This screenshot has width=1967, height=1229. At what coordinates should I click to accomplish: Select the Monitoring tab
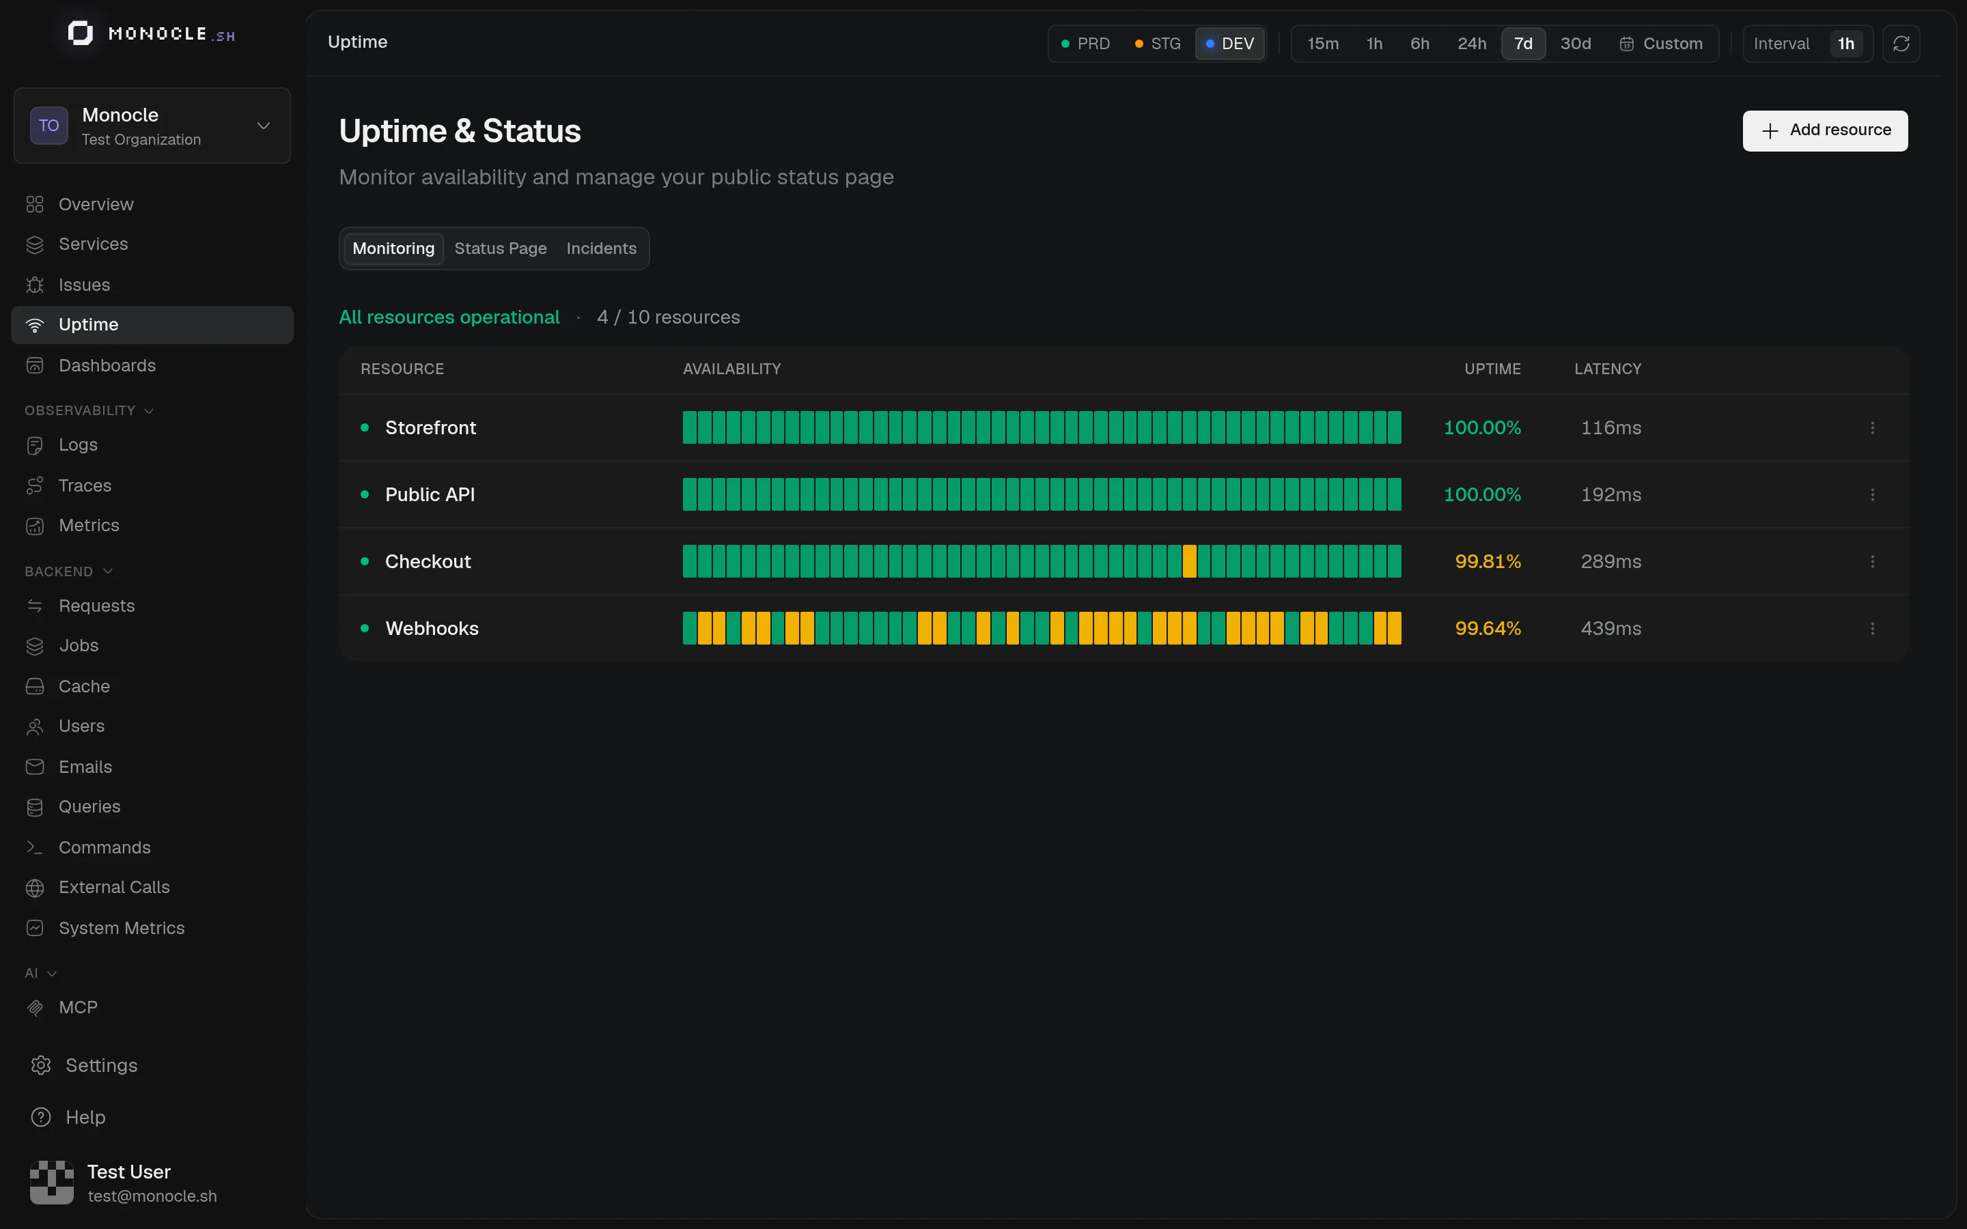(x=393, y=249)
